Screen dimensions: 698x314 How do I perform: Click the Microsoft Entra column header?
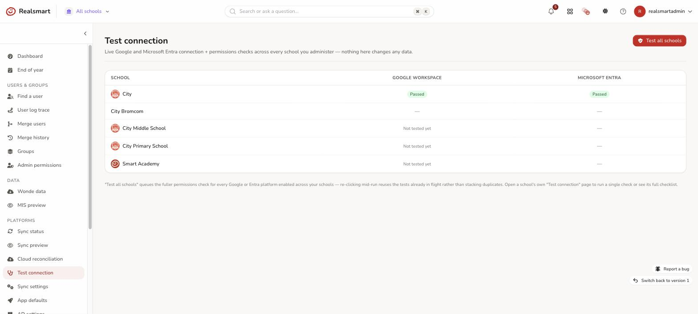(x=599, y=77)
